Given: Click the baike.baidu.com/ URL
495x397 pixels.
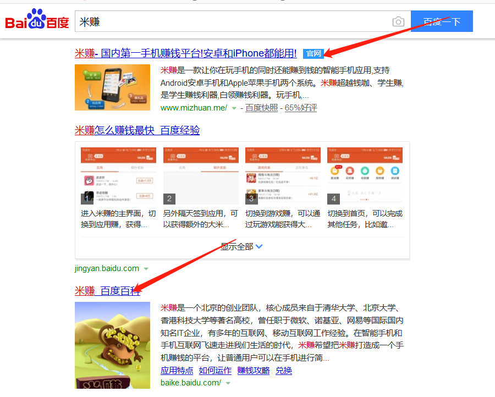Looking at the screenshot, I should pyautogui.click(x=191, y=383).
